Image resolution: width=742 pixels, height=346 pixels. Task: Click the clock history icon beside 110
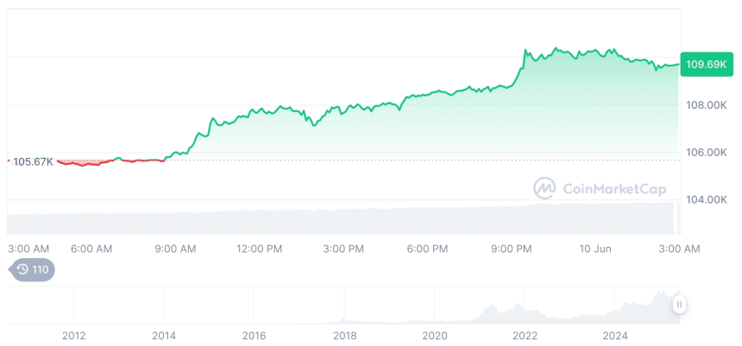click(x=22, y=269)
